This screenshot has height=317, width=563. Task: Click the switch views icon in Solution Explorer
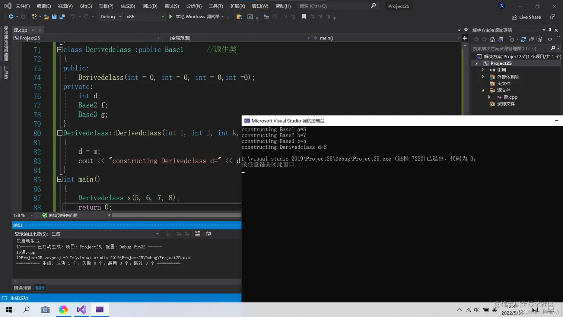tap(500, 39)
